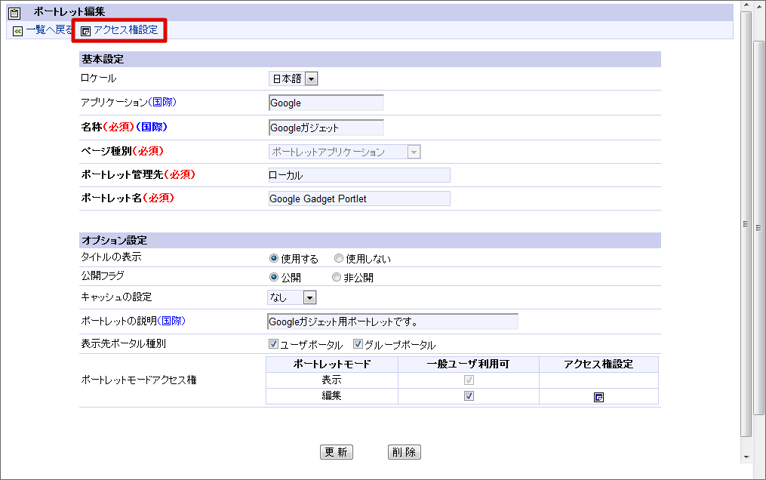Click the 名称 field with Googleガジェット
Viewport: 766px width, 480px height.
point(326,128)
